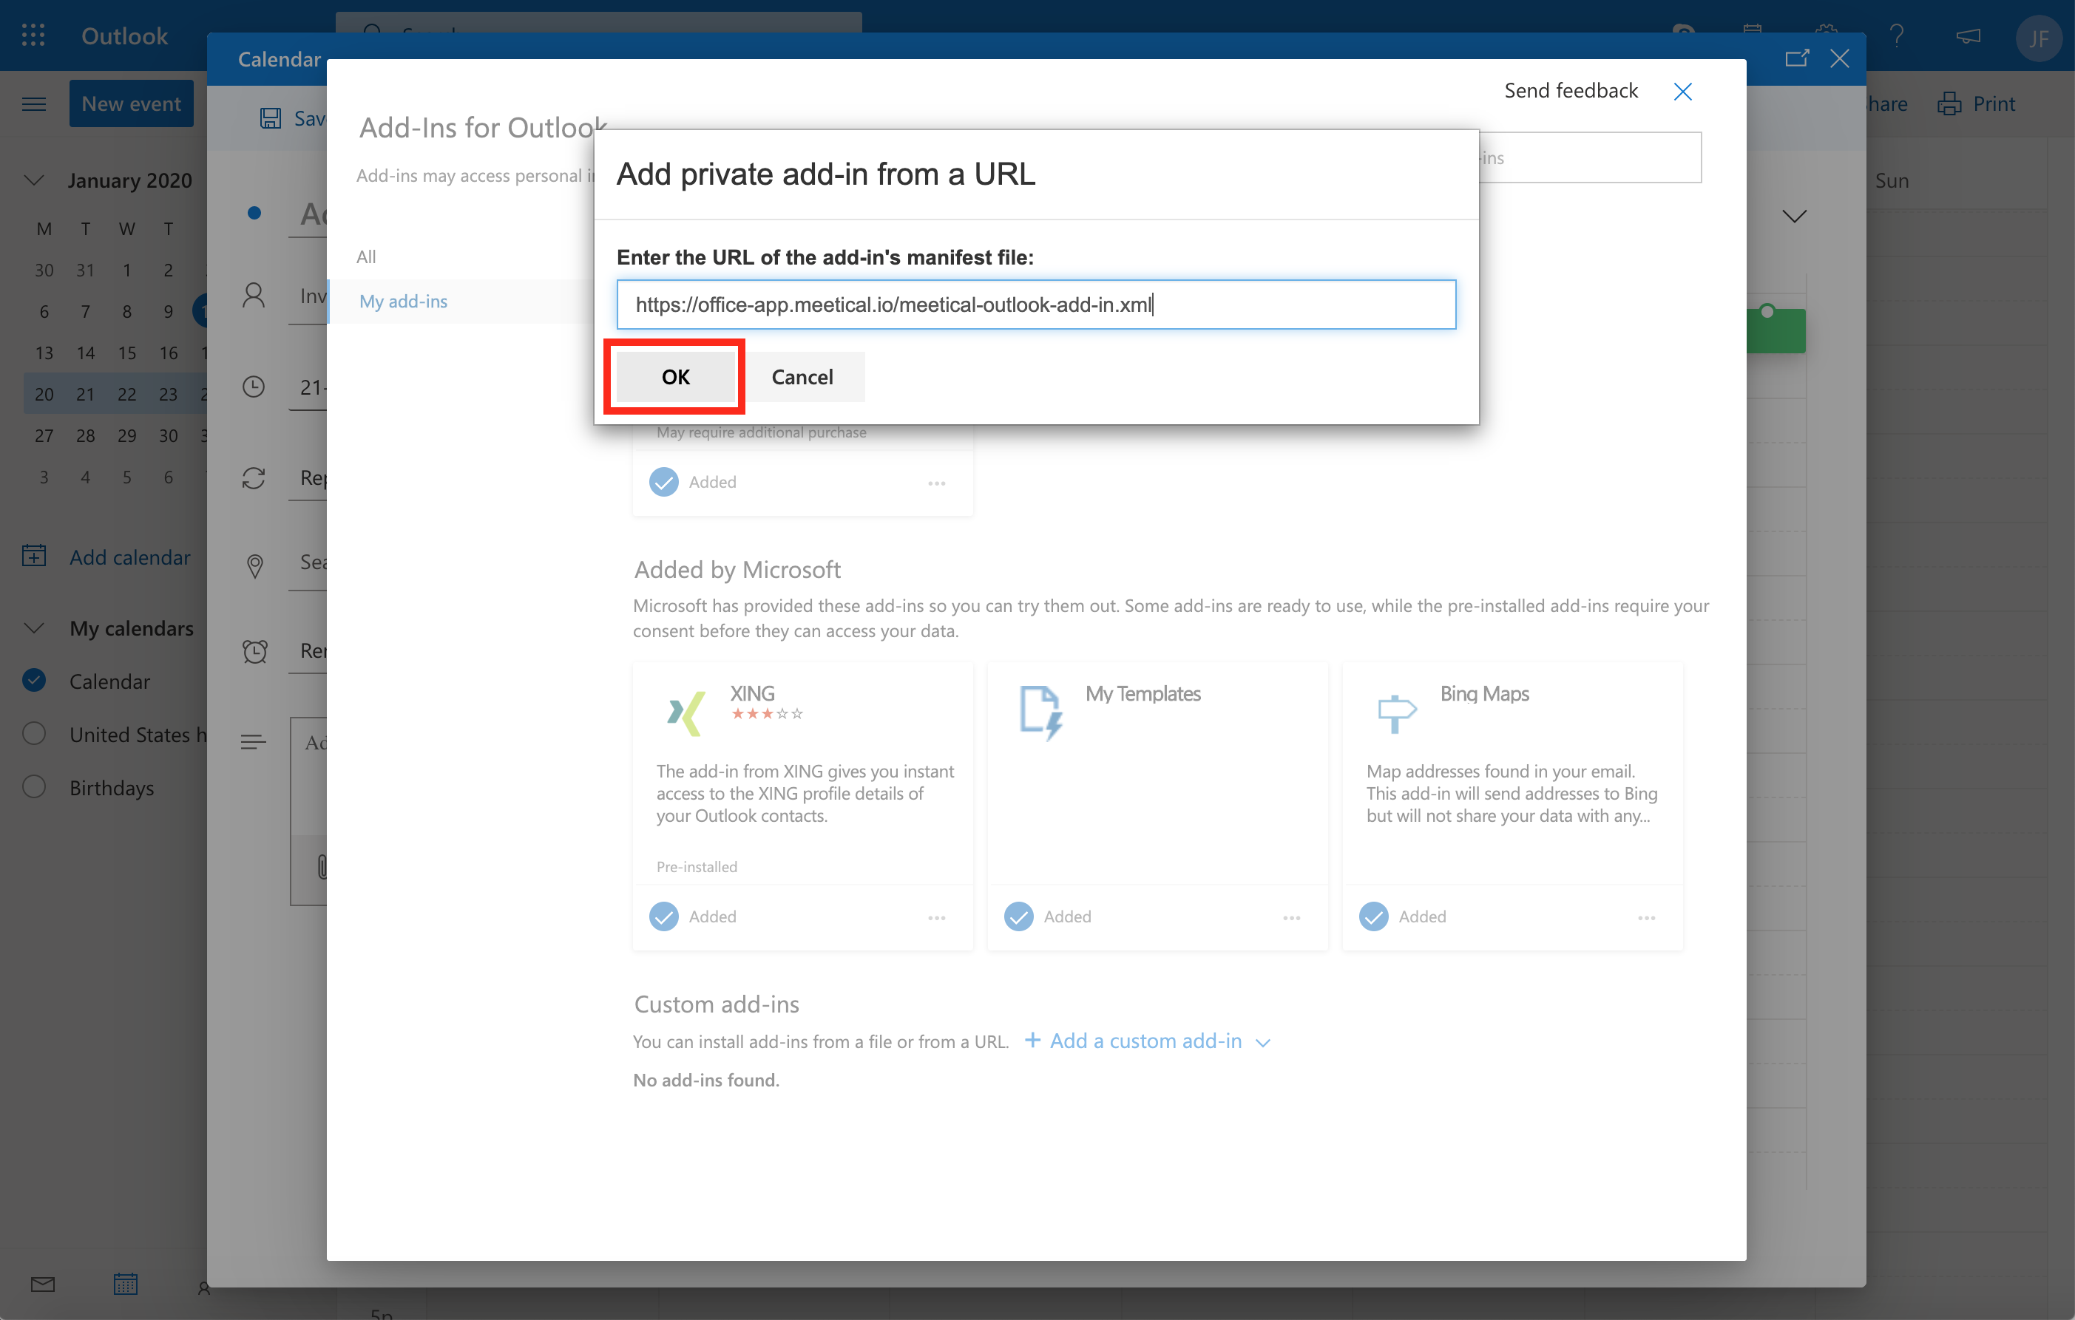Click the description lines icon in event form

pyautogui.click(x=254, y=741)
